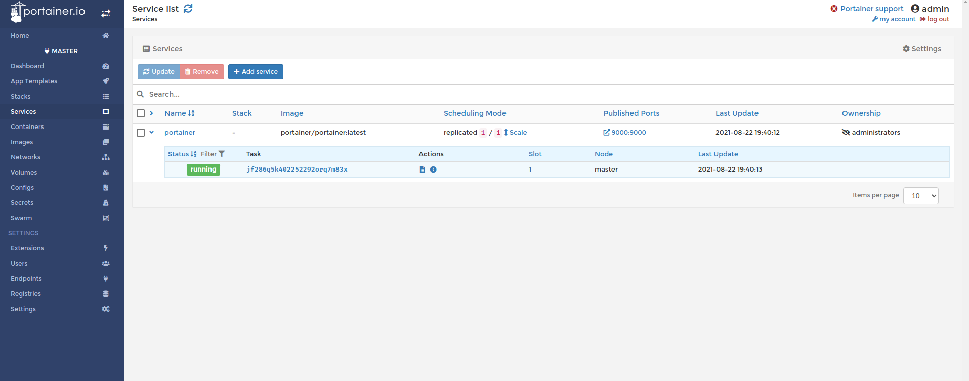Viewport: 969px width, 381px height.
Task: Go to Stacks in sidebar
Action: [21, 97]
